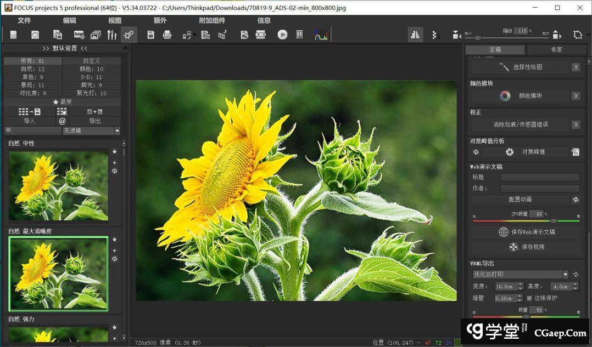The width and height of the screenshot is (592, 347).
Task: Toggle the 边缘保护 checkbox
Action: click(529, 298)
